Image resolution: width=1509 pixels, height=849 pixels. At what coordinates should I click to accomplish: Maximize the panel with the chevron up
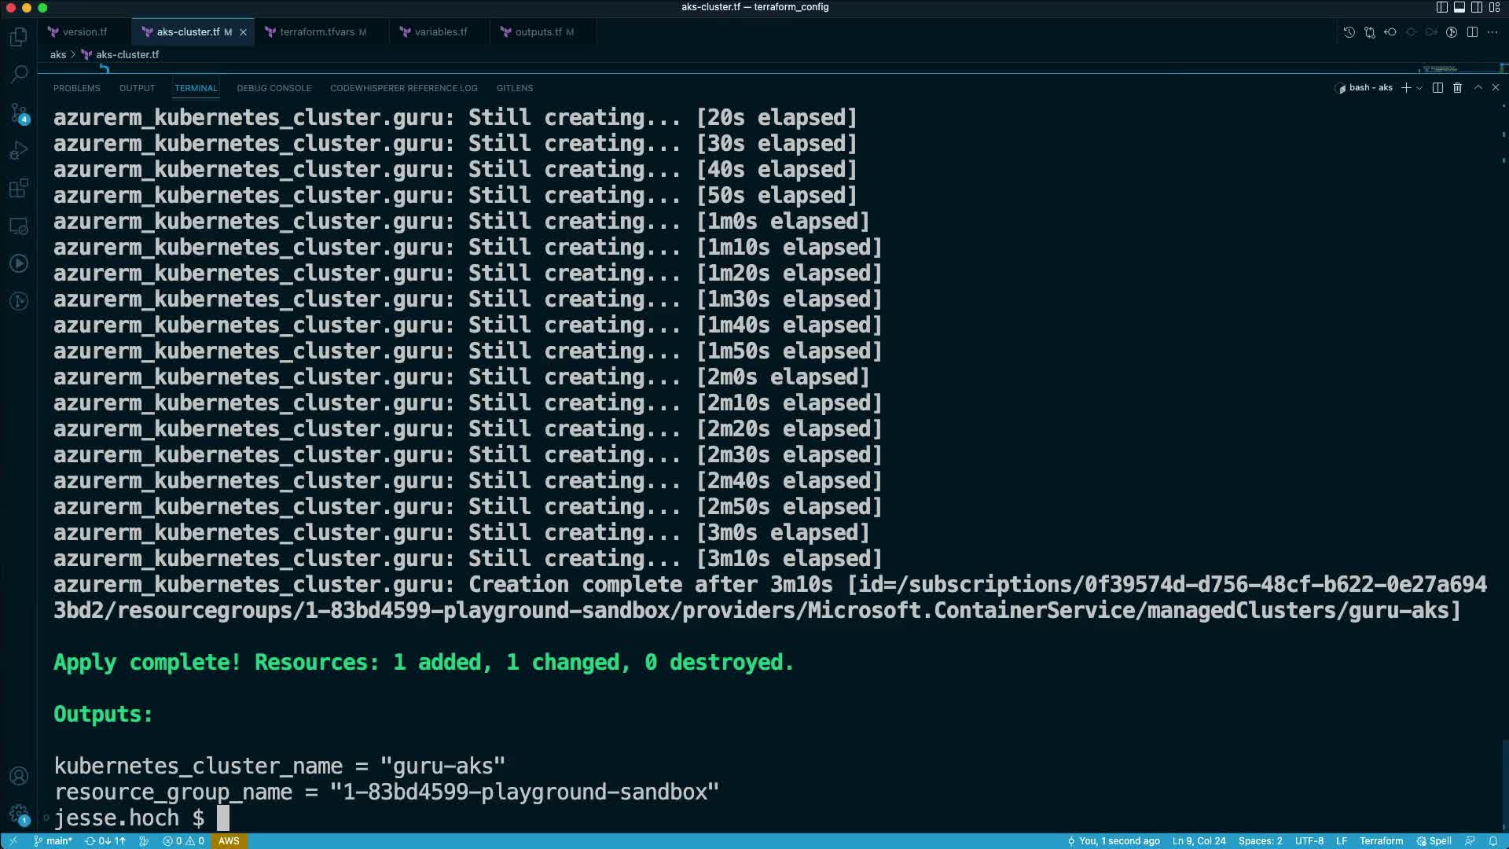(1478, 88)
